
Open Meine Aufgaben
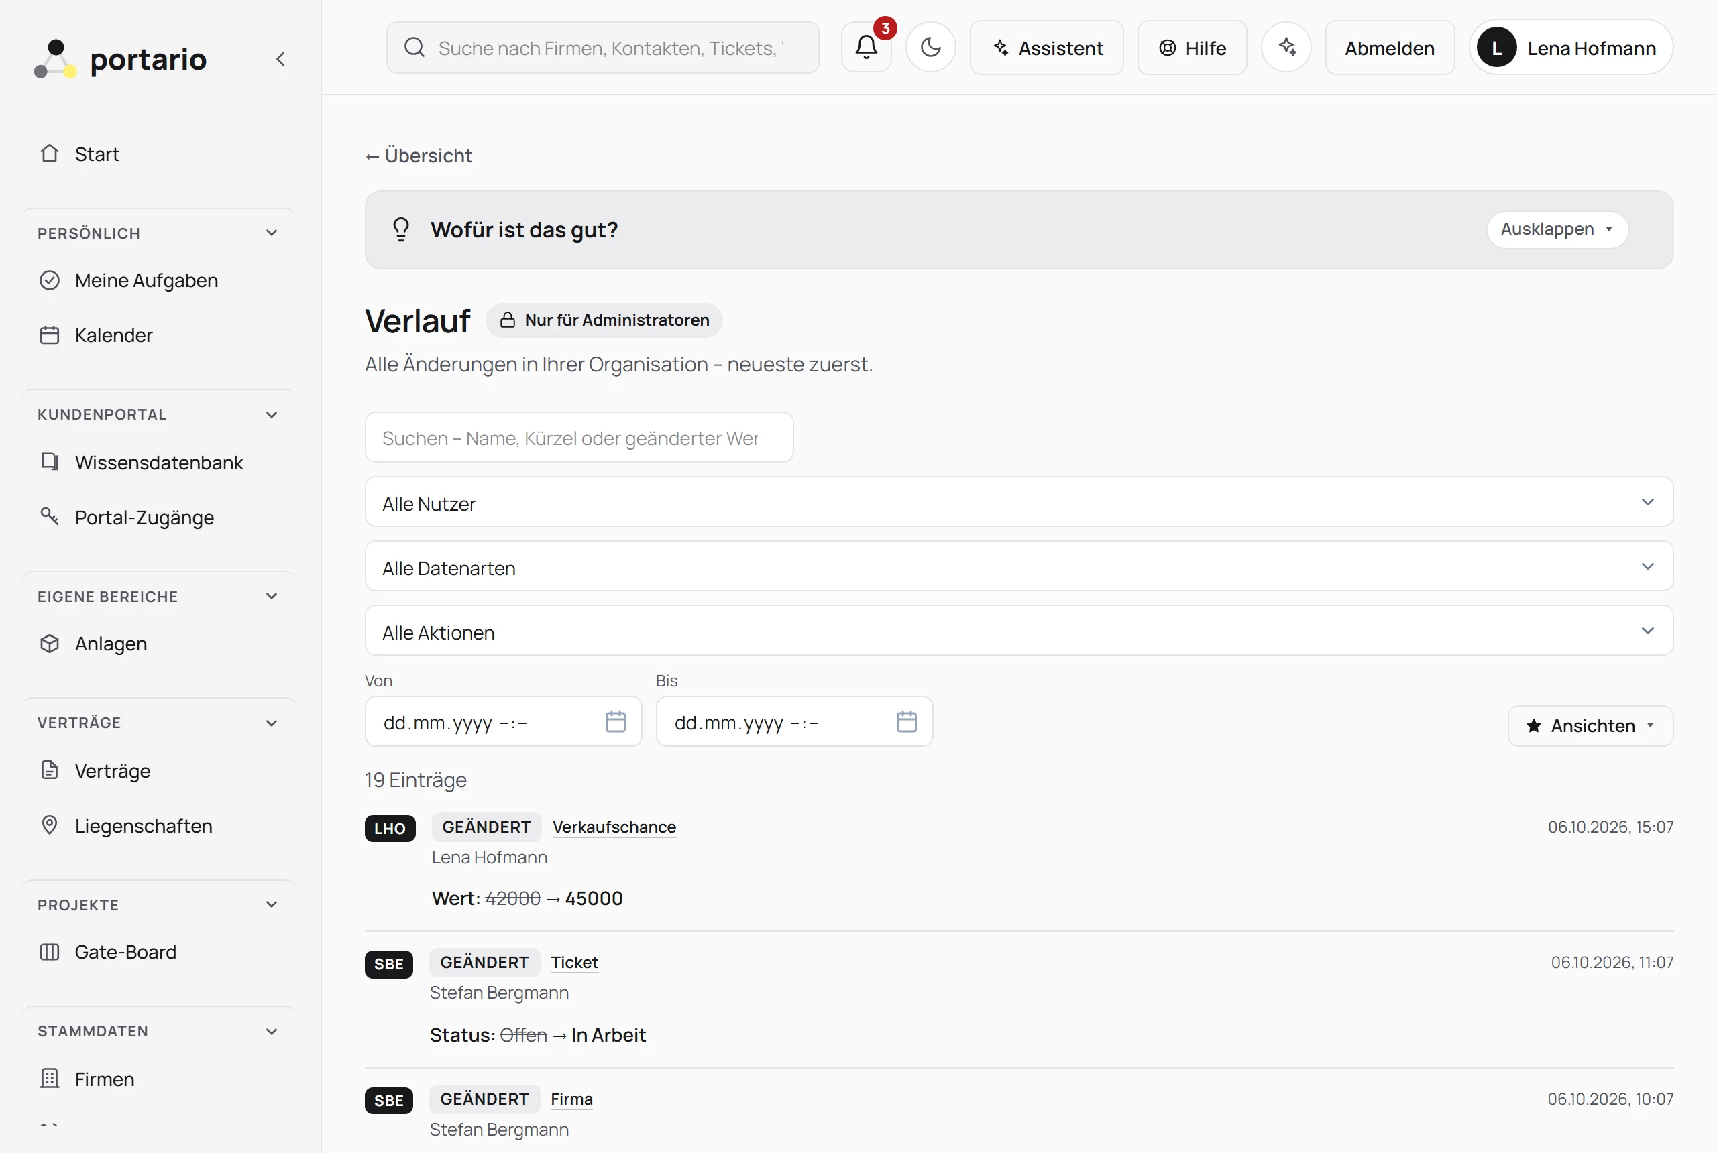[160, 280]
